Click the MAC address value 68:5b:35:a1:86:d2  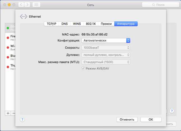pos(94,35)
